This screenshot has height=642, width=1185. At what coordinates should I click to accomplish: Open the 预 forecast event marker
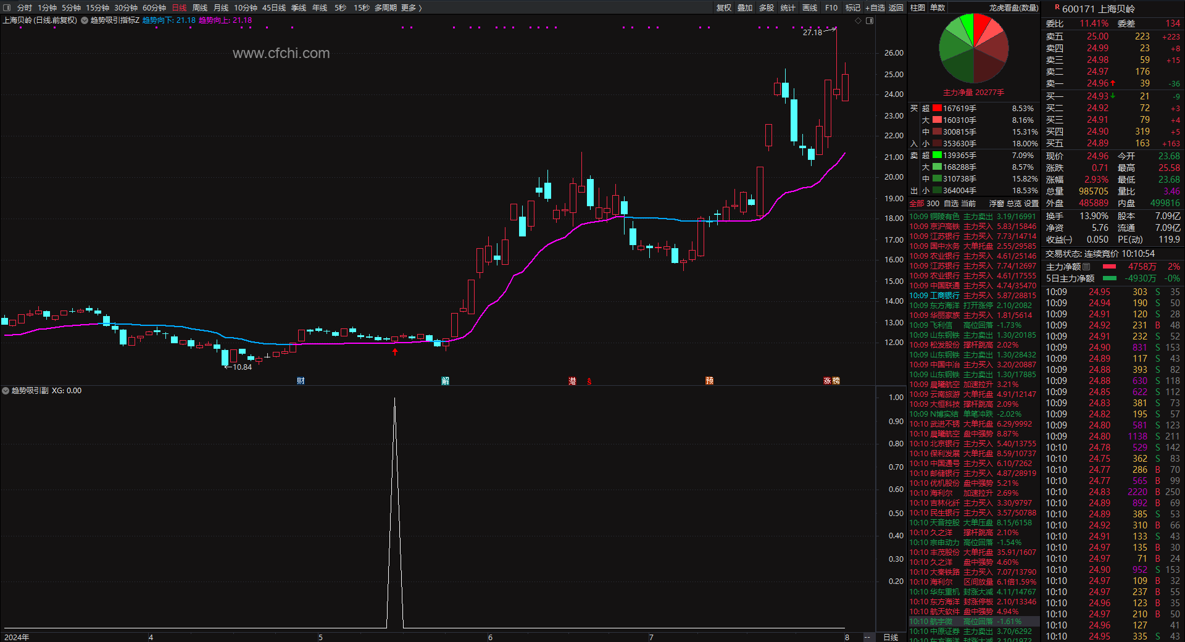coord(709,381)
